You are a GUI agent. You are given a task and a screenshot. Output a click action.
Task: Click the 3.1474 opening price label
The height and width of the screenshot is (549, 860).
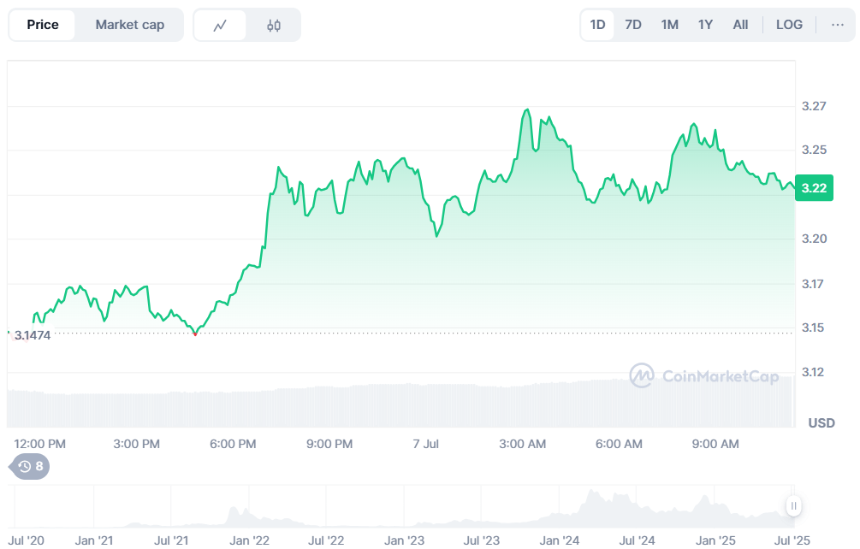[33, 335]
